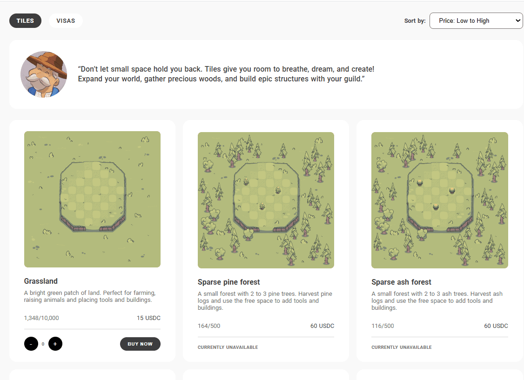
Task: Click the Sparse pine forest 60 USDC price
Action: point(322,326)
